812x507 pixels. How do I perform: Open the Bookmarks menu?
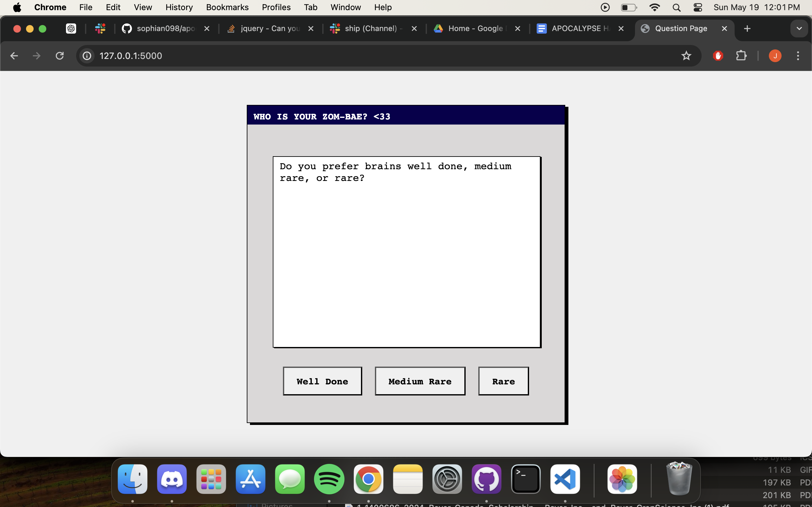[227, 7]
